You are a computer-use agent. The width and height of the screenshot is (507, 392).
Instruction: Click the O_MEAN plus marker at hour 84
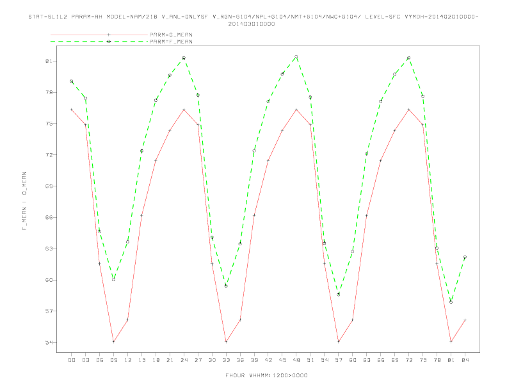(465, 320)
